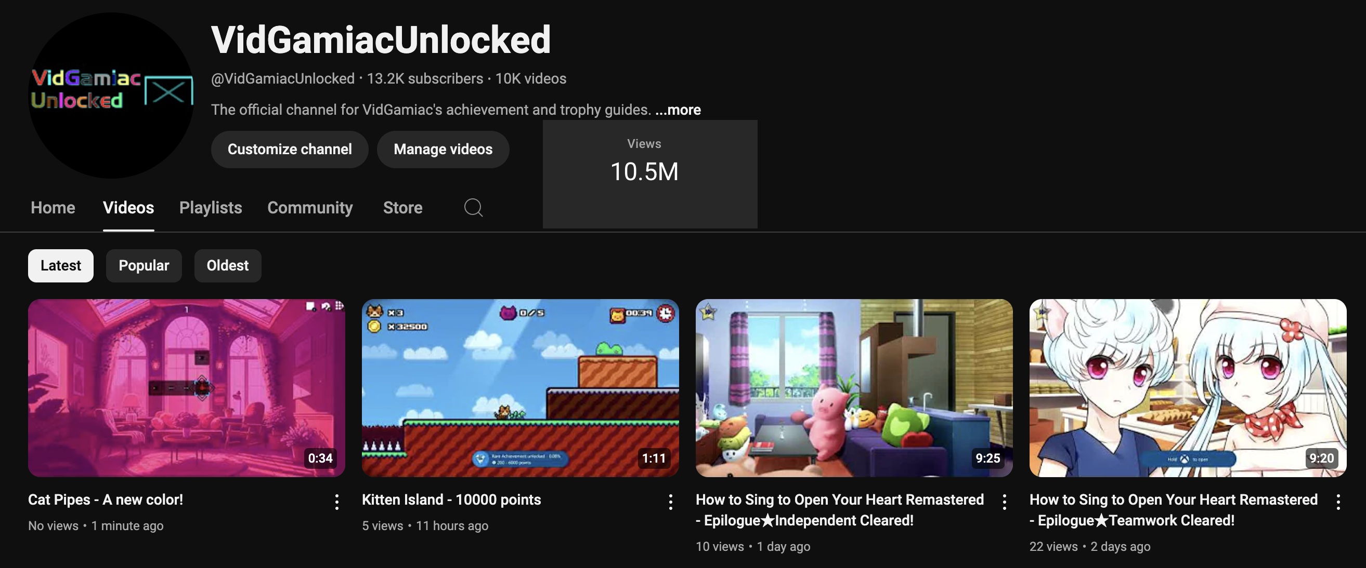Switch to the Home tab
The image size is (1366, 568).
pyautogui.click(x=53, y=208)
